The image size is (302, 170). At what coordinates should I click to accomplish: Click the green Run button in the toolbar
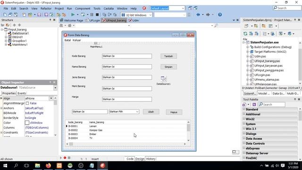coord(73,15)
